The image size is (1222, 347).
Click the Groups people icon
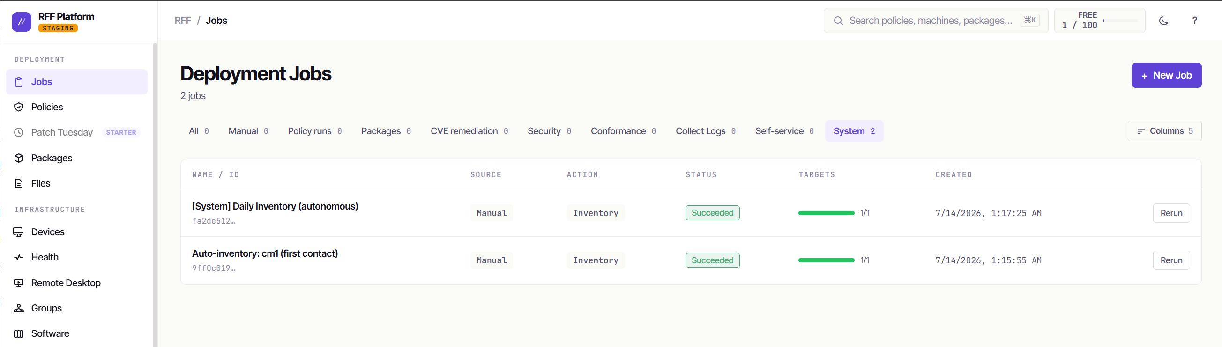[18, 308]
